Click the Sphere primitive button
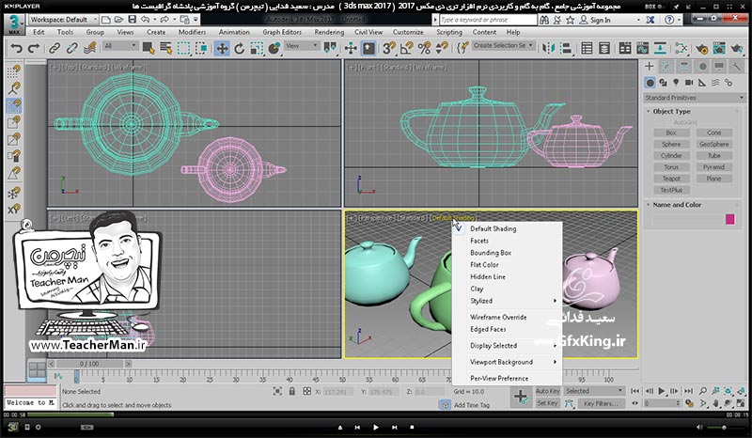Viewport: 752px width, 438px height. [x=671, y=144]
